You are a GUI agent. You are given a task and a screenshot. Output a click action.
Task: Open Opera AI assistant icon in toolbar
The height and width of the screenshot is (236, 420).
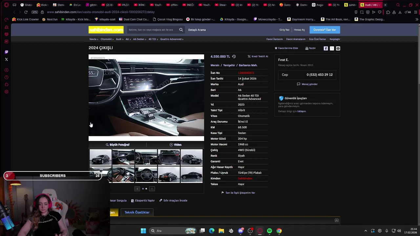coord(408,12)
